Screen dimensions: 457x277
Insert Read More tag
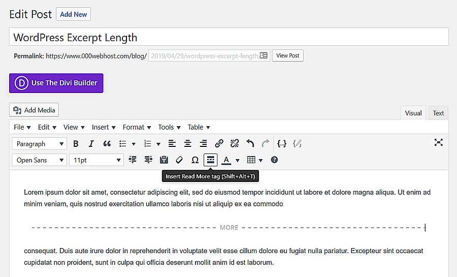(210, 160)
